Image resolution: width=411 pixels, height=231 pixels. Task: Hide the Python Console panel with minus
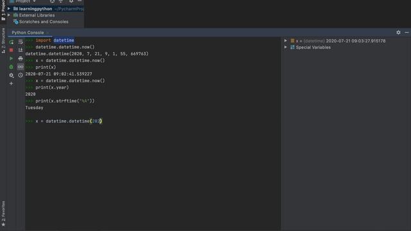(x=407, y=33)
